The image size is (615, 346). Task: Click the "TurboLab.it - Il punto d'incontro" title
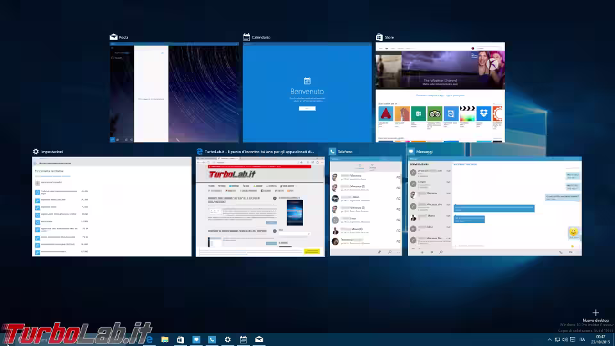click(259, 152)
